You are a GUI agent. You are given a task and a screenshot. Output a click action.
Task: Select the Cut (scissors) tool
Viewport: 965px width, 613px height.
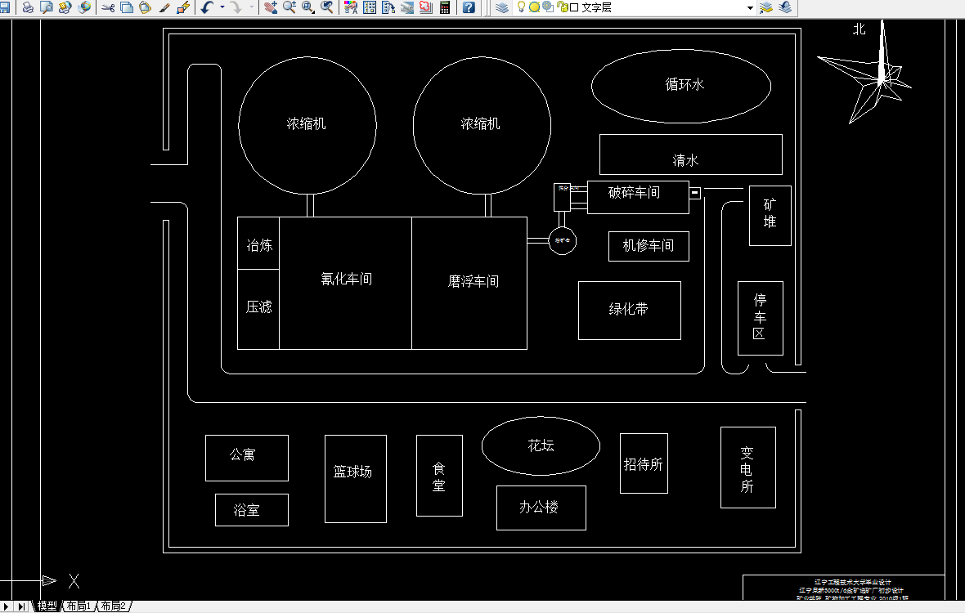pyautogui.click(x=109, y=8)
